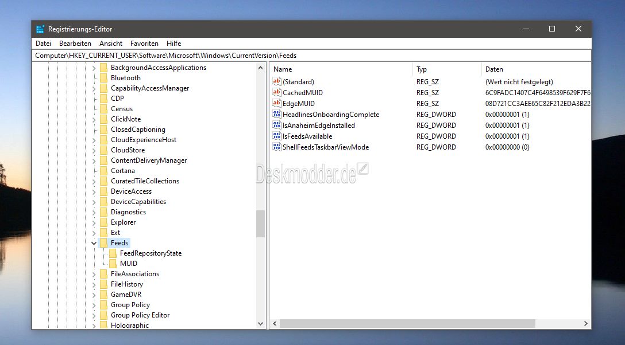Click the FeedRepositoryState folder icon
Image resolution: width=625 pixels, height=345 pixels.
coord(113,253)
